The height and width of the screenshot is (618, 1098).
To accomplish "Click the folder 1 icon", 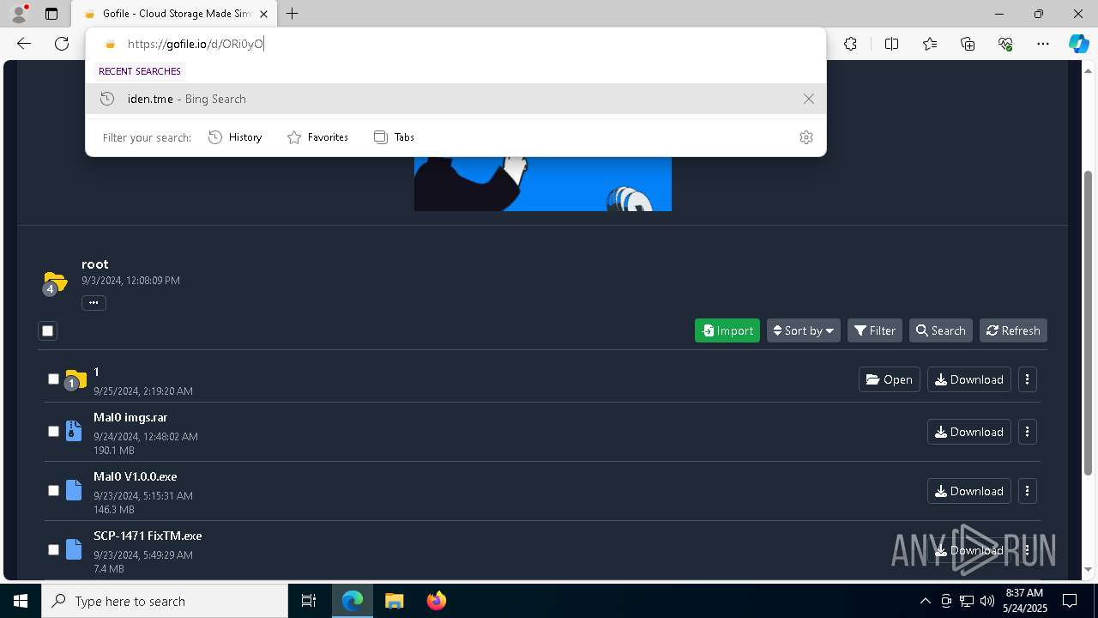I will (x=75, y=379).
